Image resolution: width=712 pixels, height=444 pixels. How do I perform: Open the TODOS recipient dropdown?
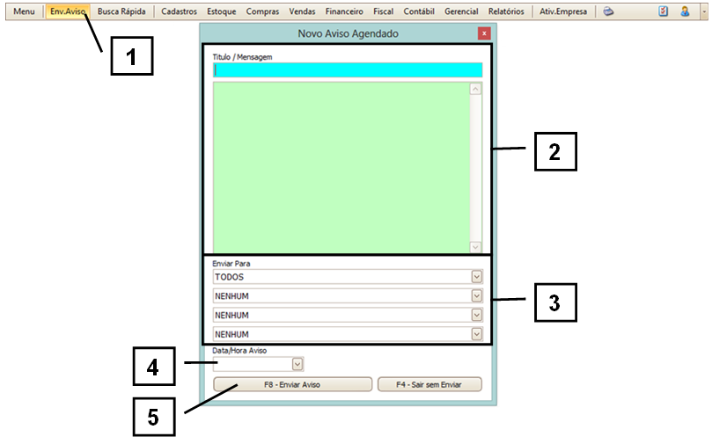click(477, 276)
